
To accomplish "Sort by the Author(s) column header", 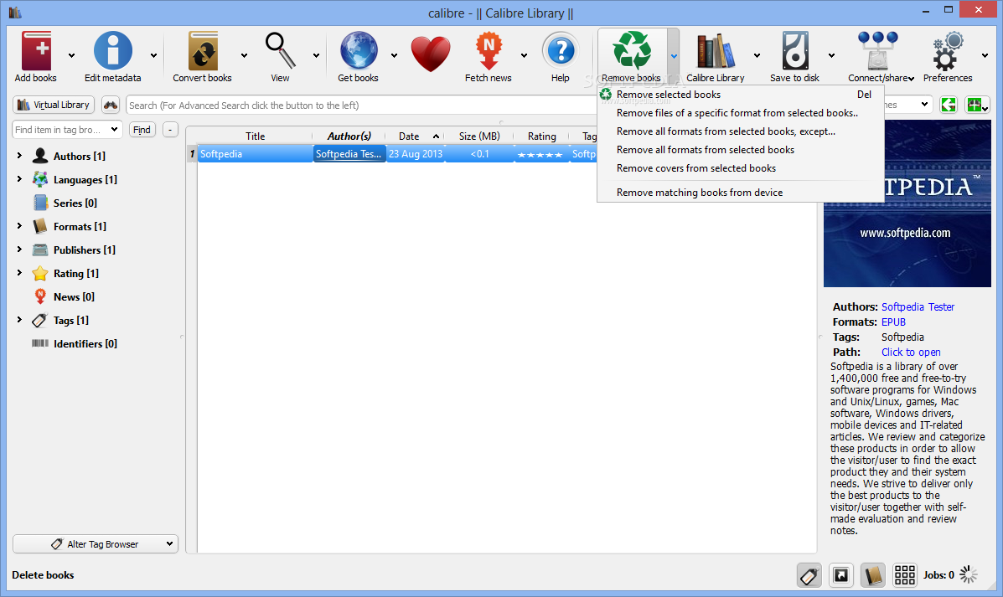I will (349, 136).
